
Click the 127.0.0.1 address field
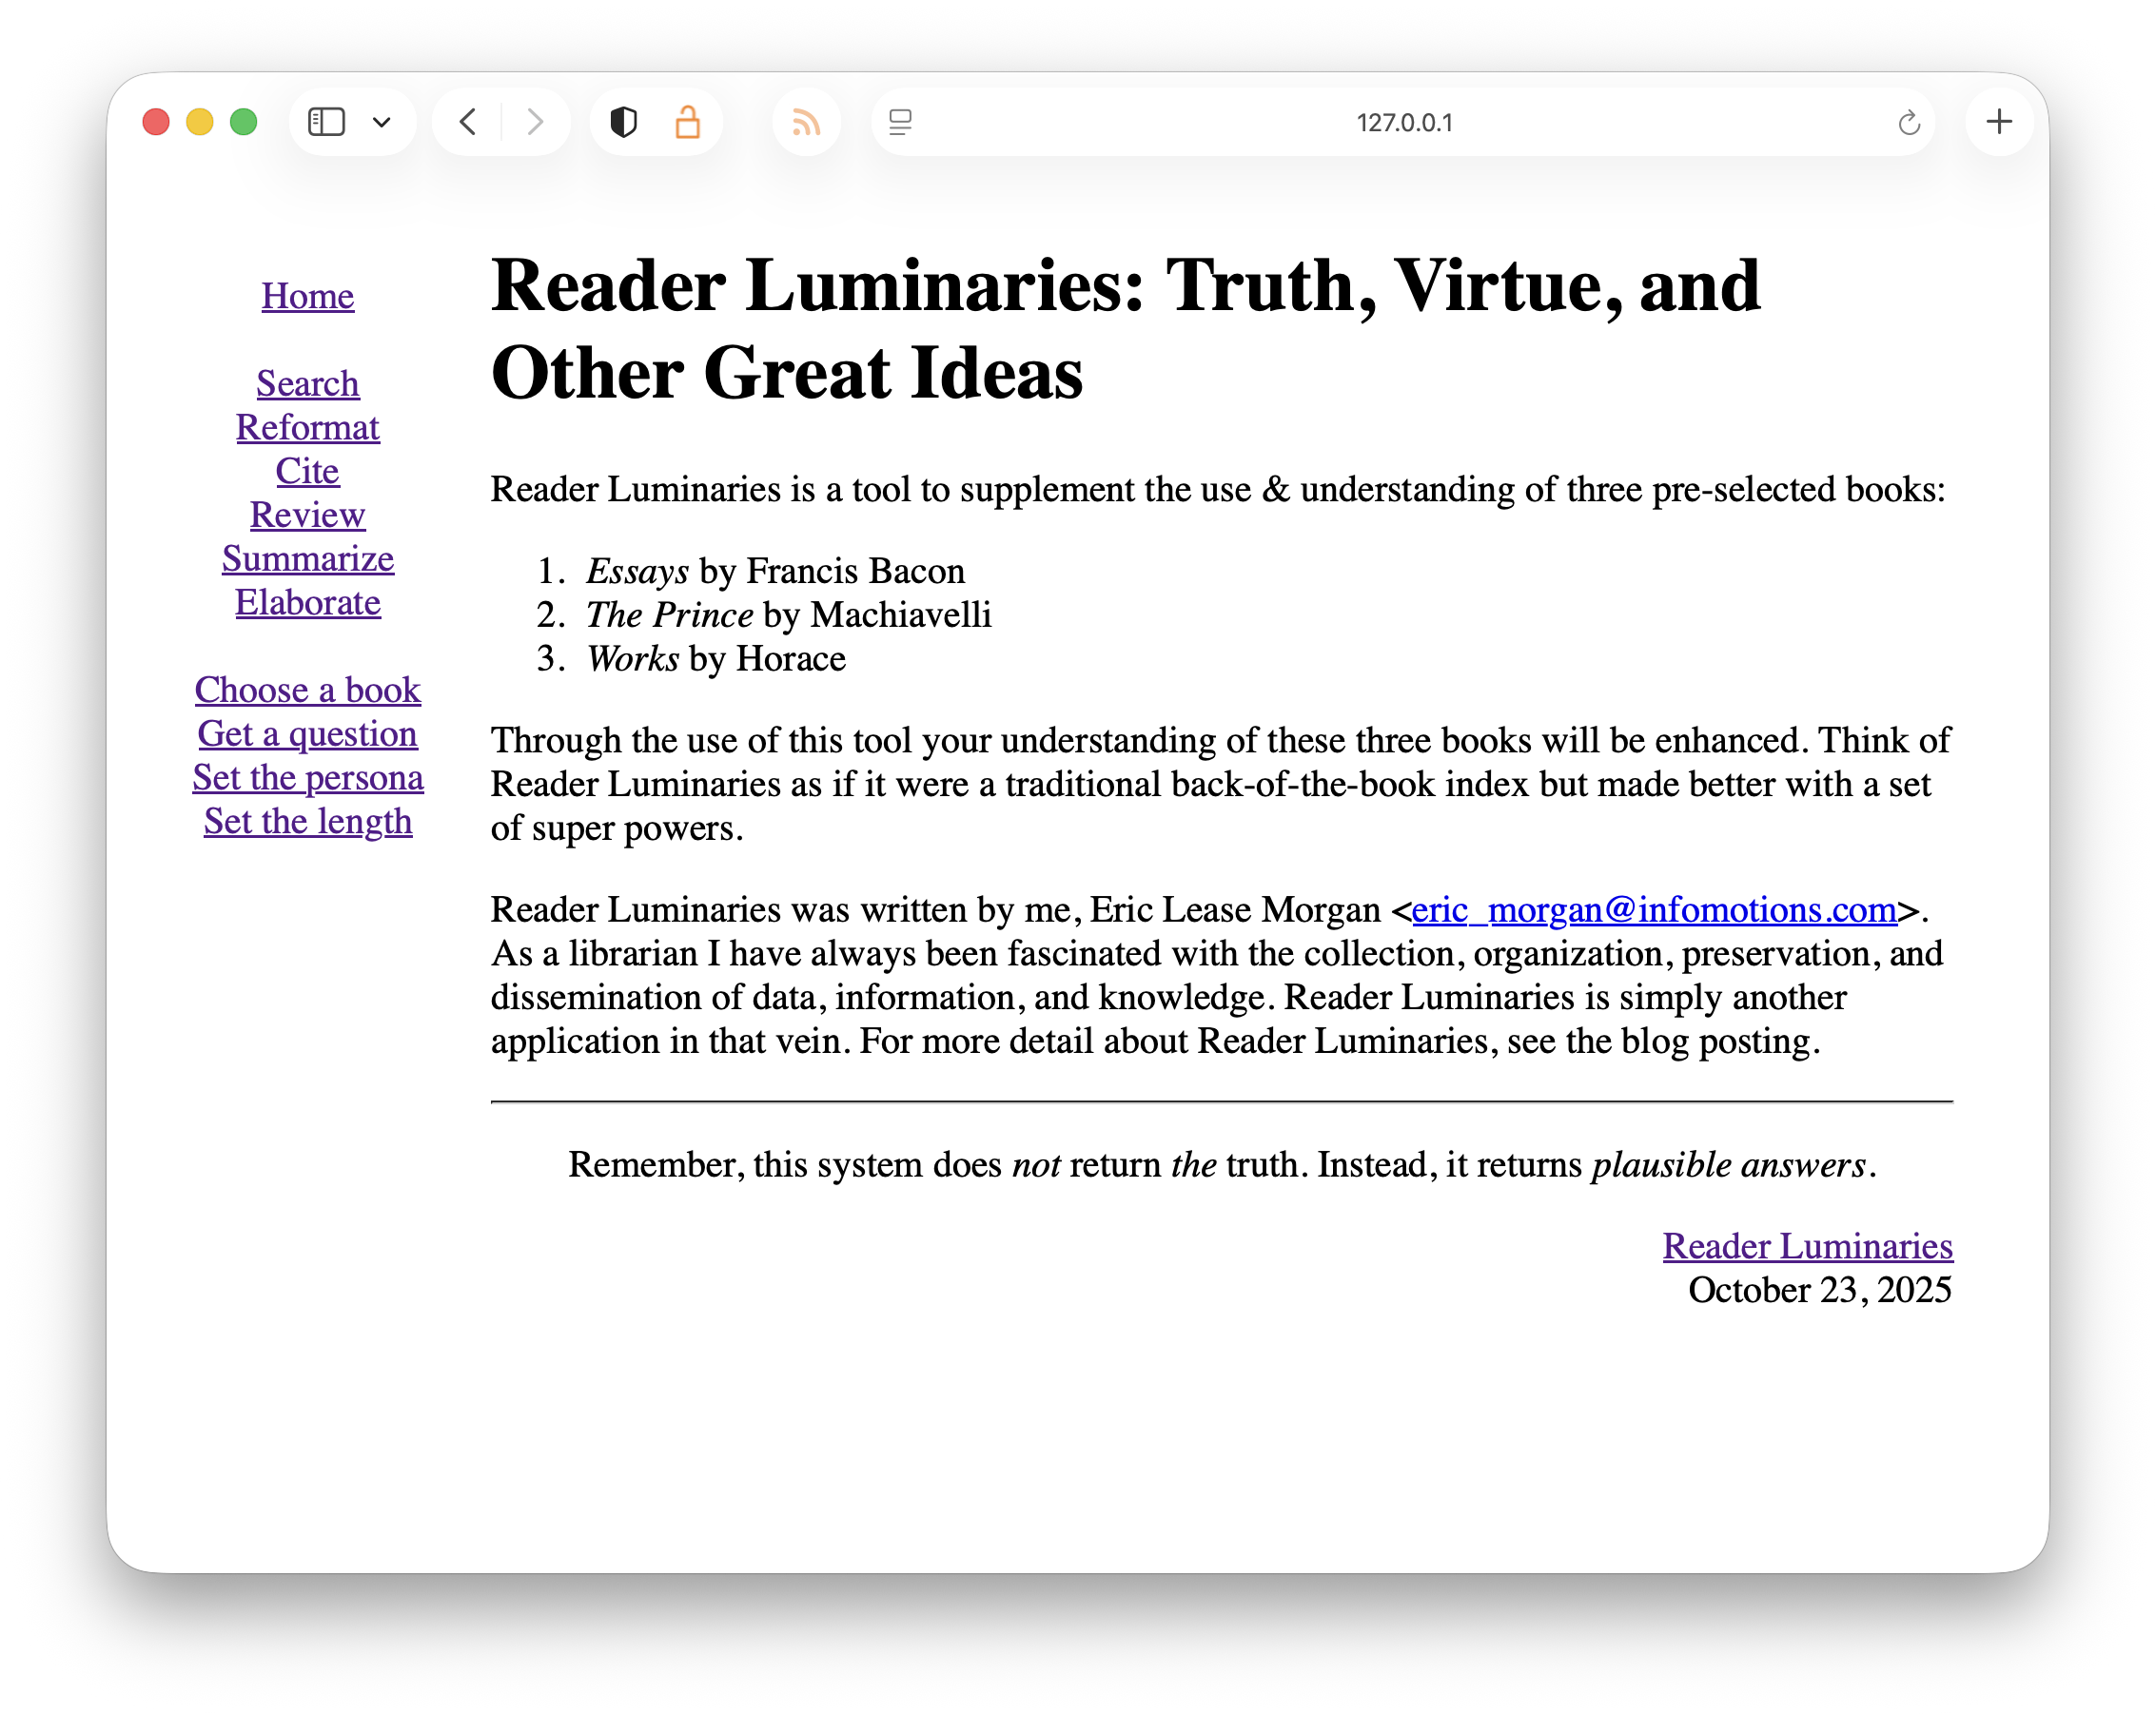pos(1403,123)
